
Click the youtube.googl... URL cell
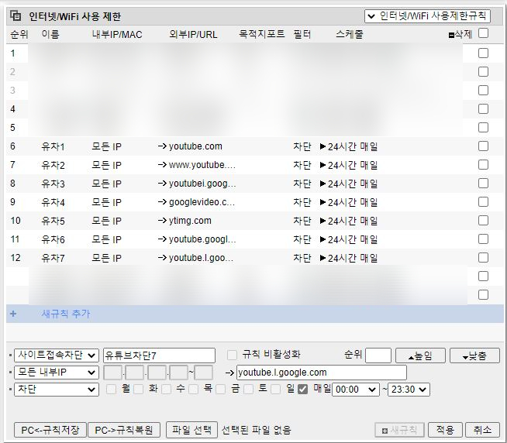click(x=202, y=239)
